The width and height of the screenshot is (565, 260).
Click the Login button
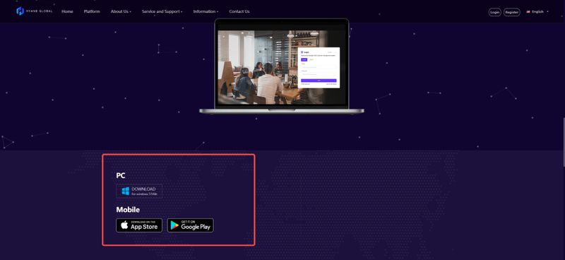(x=495, y=12)
